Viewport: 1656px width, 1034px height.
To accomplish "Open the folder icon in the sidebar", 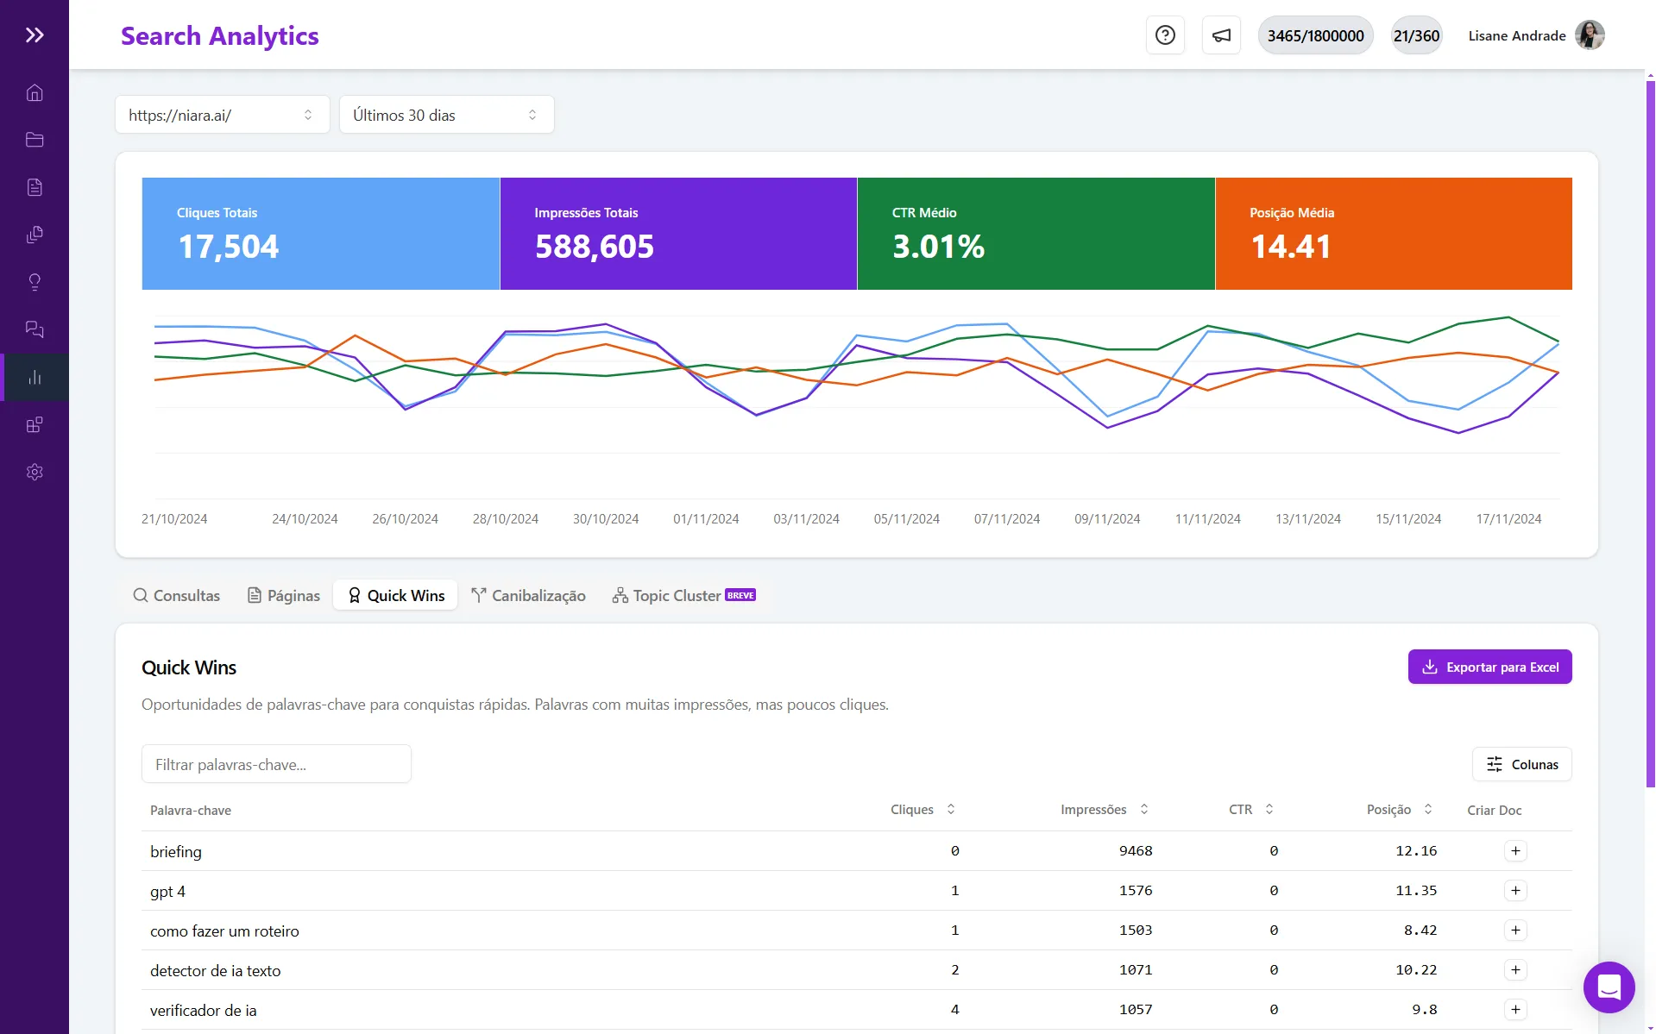I will pos(35,140).
